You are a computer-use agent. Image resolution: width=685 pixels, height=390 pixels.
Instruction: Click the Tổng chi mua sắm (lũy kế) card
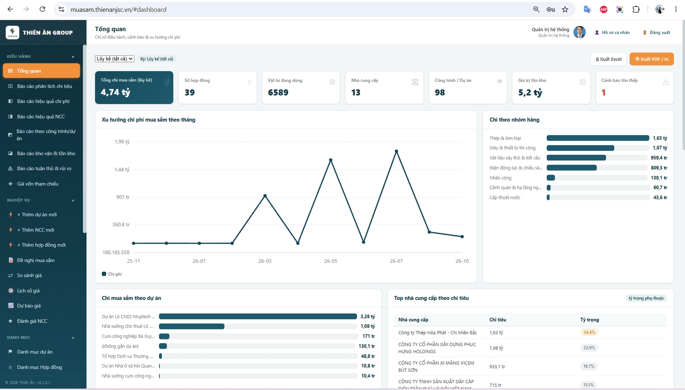[134, 88]
